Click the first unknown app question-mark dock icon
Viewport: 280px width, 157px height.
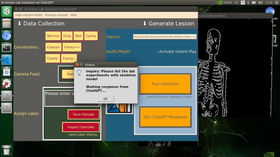(x=6, y=96)
